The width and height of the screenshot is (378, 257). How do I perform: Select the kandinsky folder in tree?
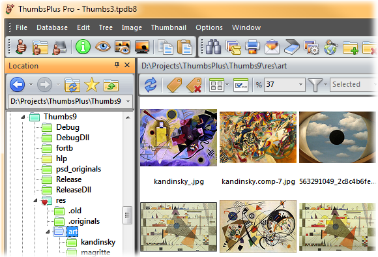tap(98, 242)
